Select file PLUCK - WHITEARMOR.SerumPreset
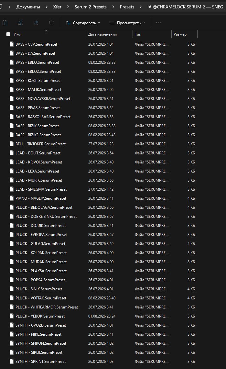 coord(47,307)
